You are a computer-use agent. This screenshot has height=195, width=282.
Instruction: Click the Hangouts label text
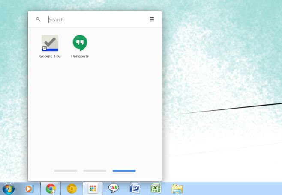(80, 56)
